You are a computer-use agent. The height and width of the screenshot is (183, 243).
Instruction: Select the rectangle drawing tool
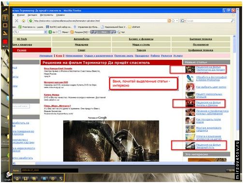click(5, 25)
